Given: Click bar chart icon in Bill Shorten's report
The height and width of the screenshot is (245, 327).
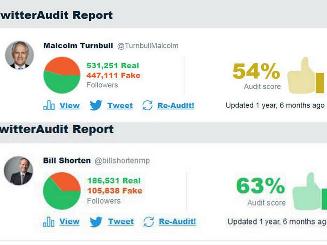Looking at the screenshot, I should point(49,222).
